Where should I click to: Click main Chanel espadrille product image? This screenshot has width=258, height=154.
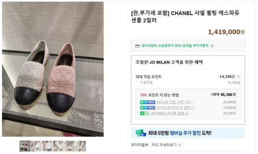(53, 69)
